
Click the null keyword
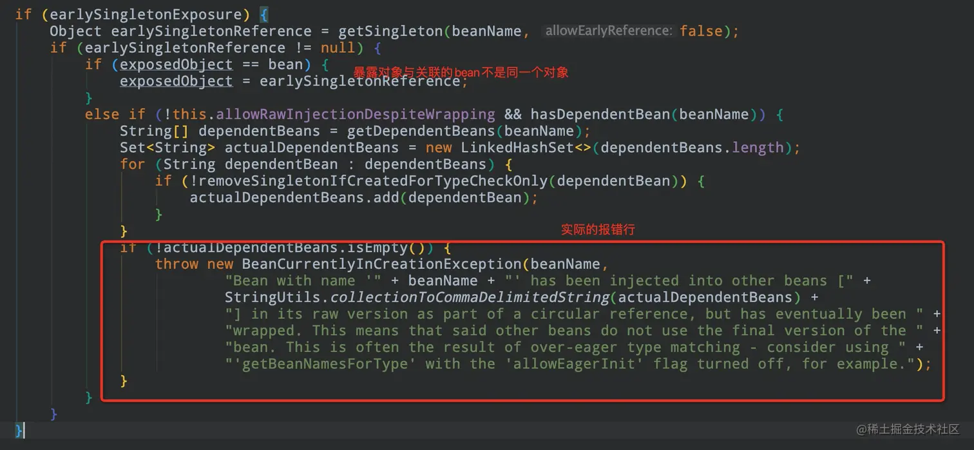338,48
